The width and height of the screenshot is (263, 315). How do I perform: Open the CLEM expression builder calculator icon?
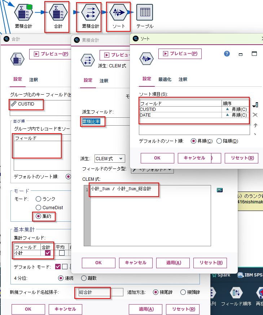click(x=219, y=190)
